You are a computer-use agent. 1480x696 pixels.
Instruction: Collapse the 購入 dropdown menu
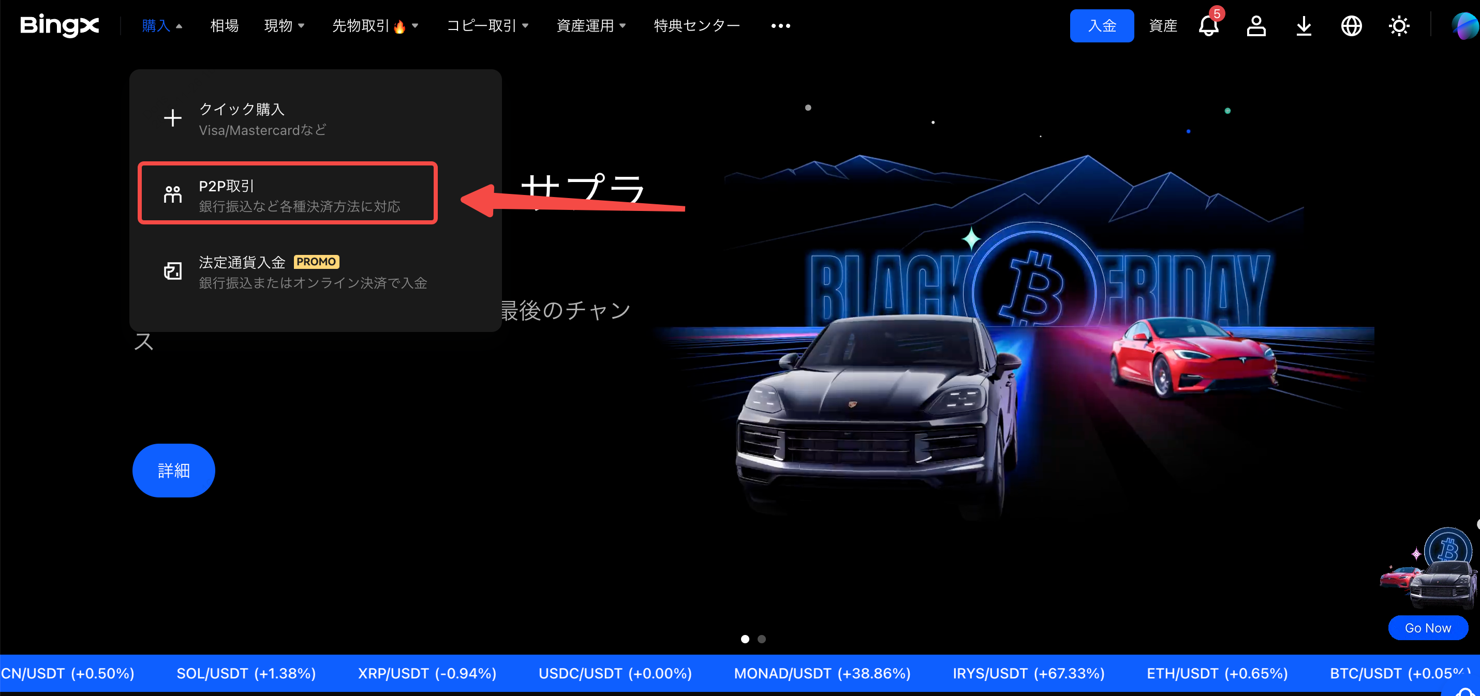[156, 25]
